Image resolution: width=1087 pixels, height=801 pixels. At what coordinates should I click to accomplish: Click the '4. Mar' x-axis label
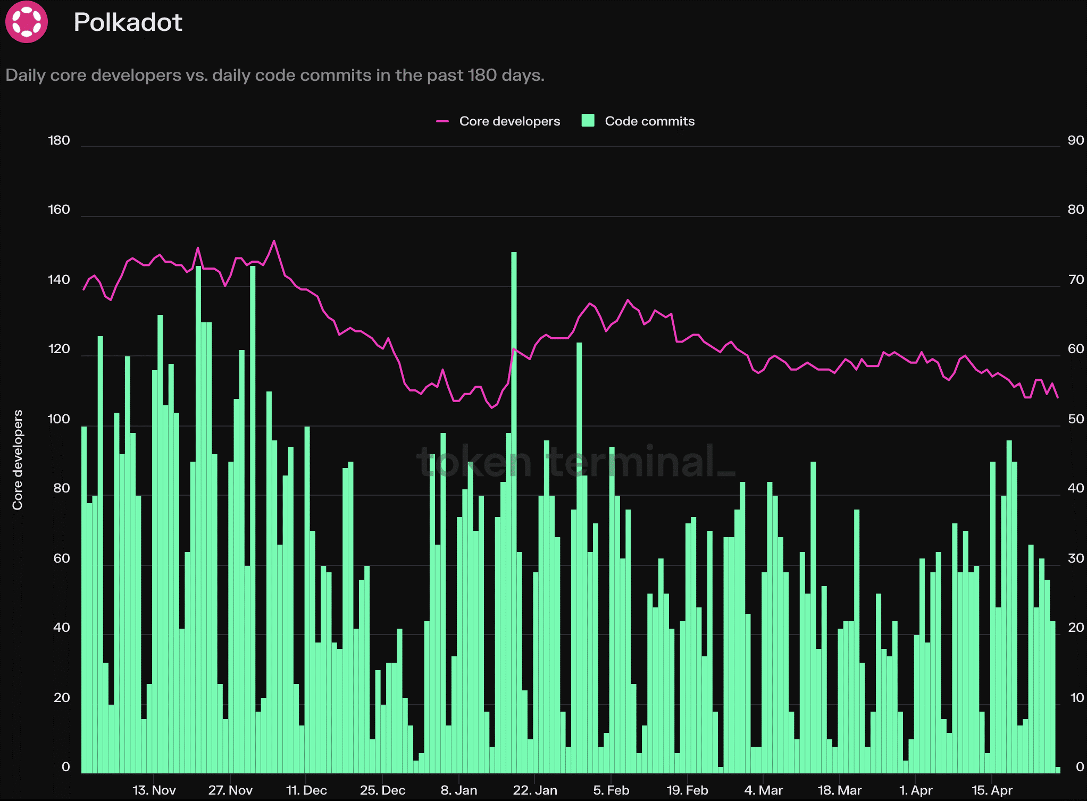[763, 790]
